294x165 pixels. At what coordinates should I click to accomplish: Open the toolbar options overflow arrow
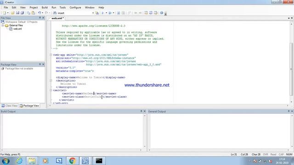[x=165, y=13]
